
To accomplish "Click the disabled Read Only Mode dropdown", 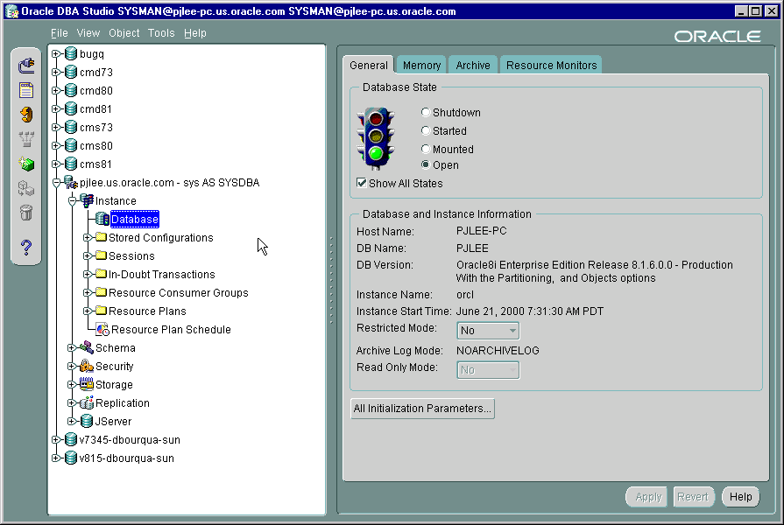I will point(488,370).
